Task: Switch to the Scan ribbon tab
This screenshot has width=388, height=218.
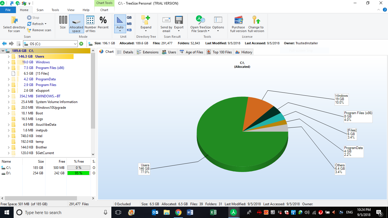Action: pos(40,10)
